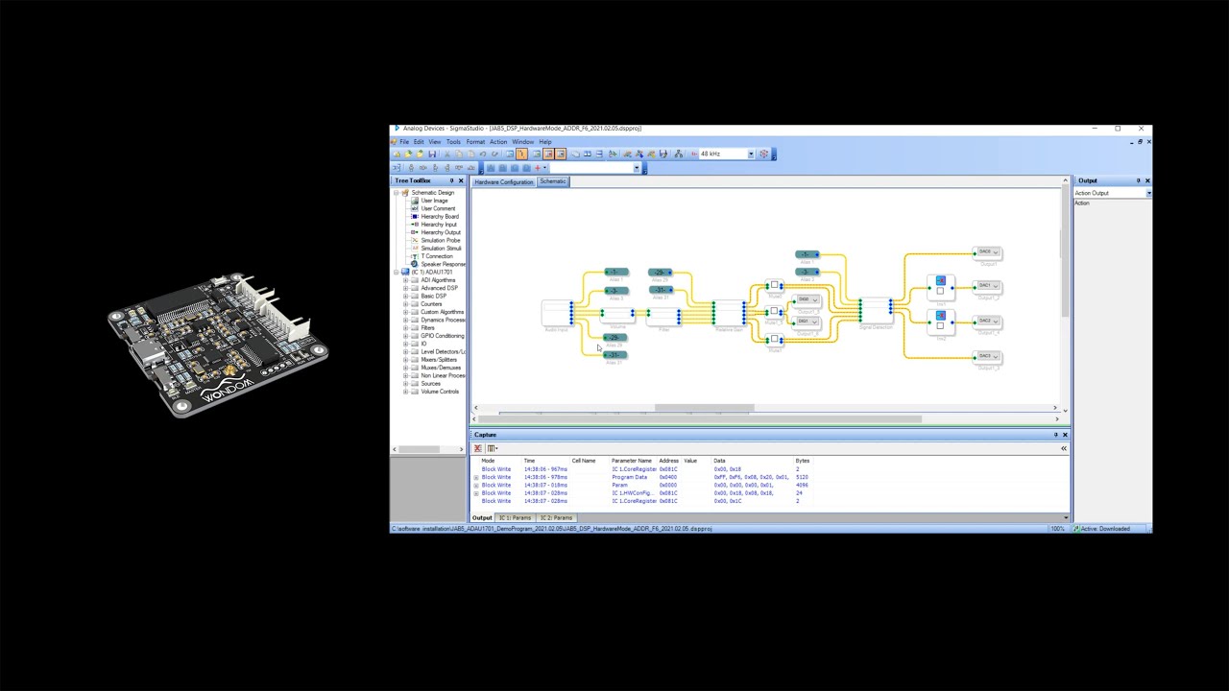Close the Capture panel
Image resolution: width=1229 pixels, height=691 pixels.
[x=1065, y=435]
